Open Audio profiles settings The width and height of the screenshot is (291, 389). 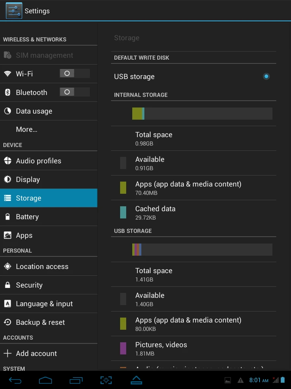coord(48,161)
